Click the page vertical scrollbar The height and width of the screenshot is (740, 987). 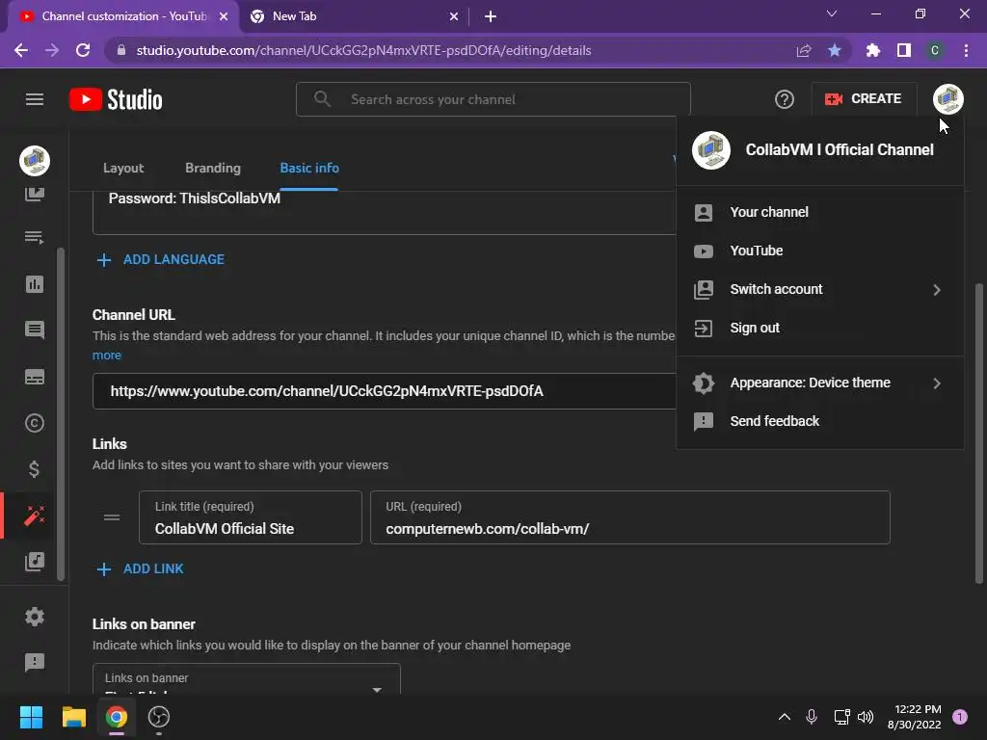[979, 433]
